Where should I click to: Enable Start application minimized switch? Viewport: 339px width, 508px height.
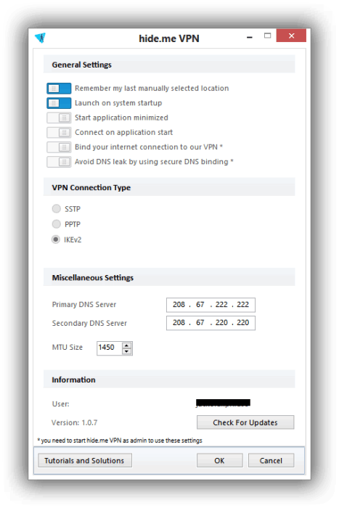59,118
